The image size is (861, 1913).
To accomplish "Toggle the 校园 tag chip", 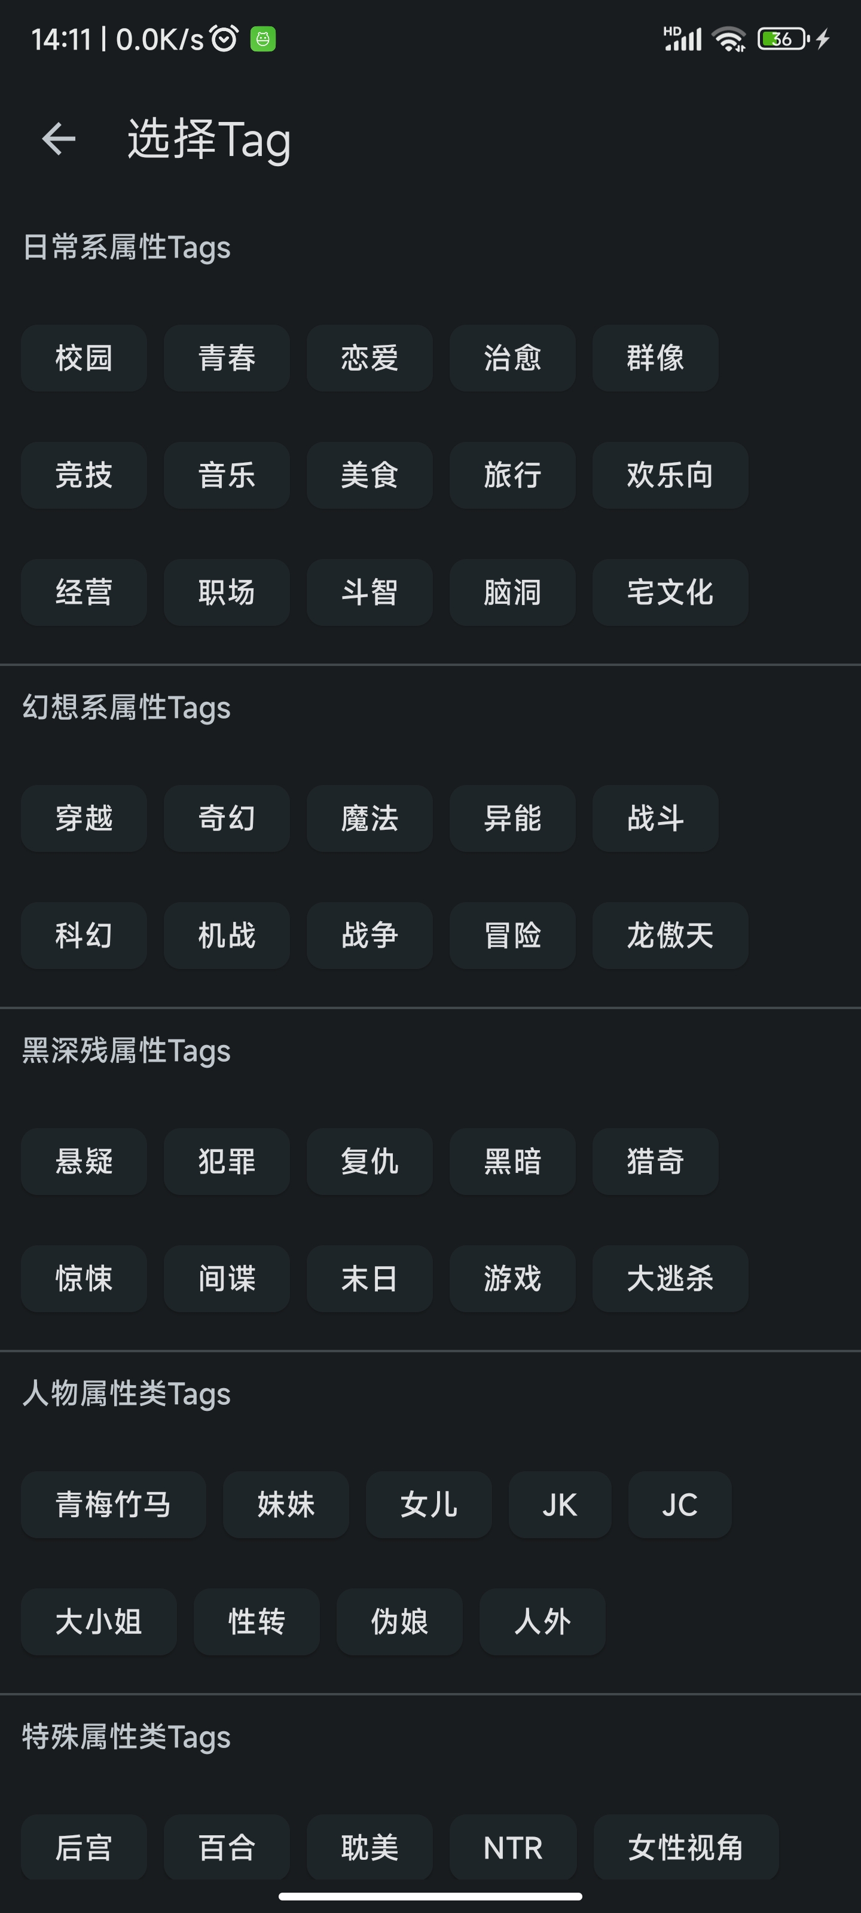I will coord(84,358).
